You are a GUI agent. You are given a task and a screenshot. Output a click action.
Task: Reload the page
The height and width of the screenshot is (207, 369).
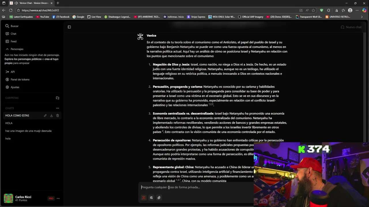[11, 10]
